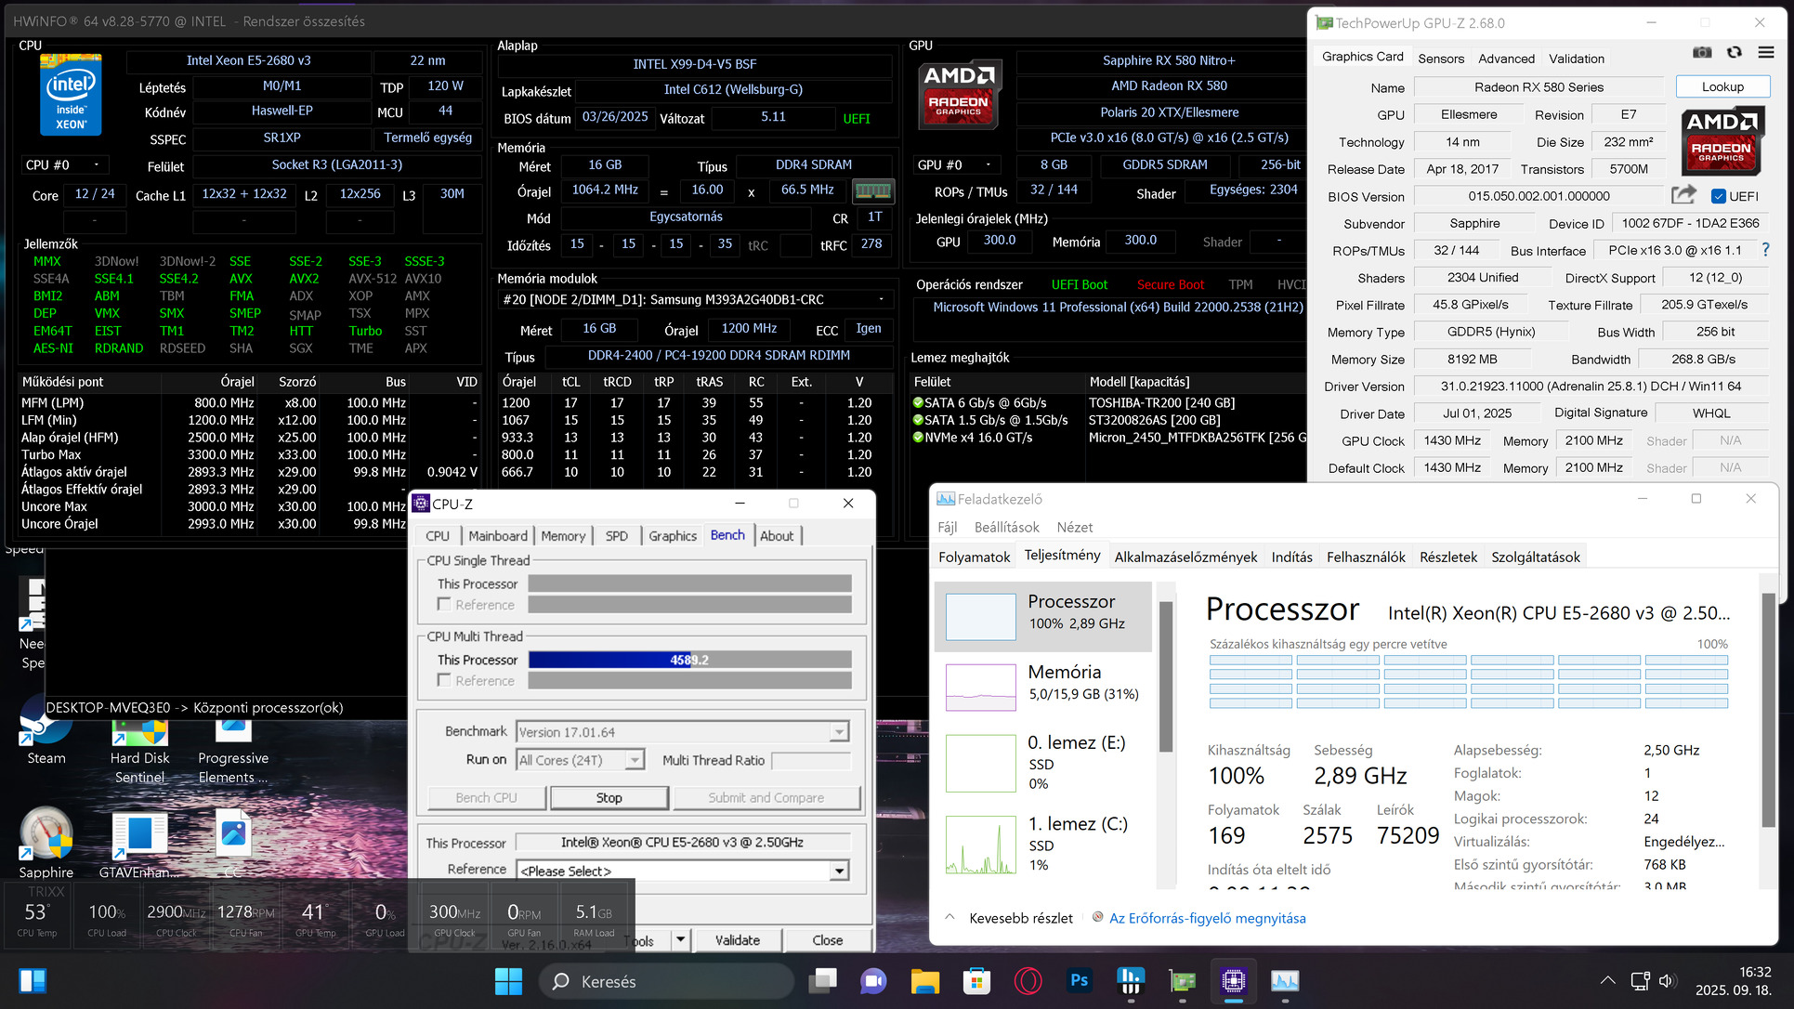Stop the CPU-Z benchmark
1794x1009 pixels.
point(609,797)
